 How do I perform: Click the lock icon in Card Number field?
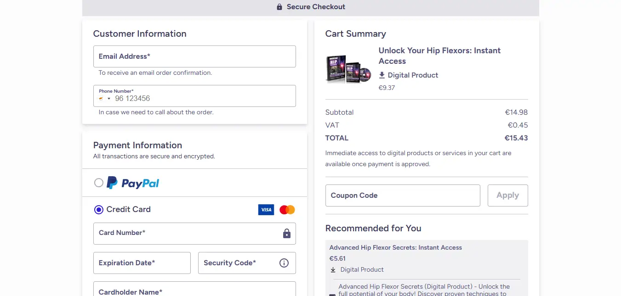(x=286, y=234)
